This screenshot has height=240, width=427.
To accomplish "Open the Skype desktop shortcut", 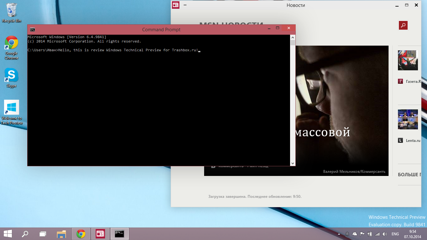I will [x=12, y=76].
